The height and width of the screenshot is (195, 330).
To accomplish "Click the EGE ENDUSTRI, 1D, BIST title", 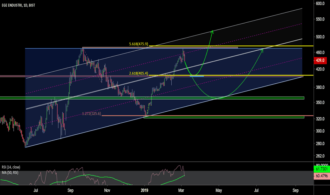I will pos(18,5).
